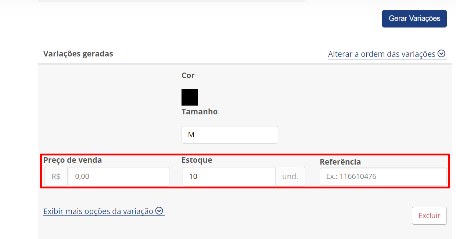Click the und. unit suffix box

(x=290, y=176)
